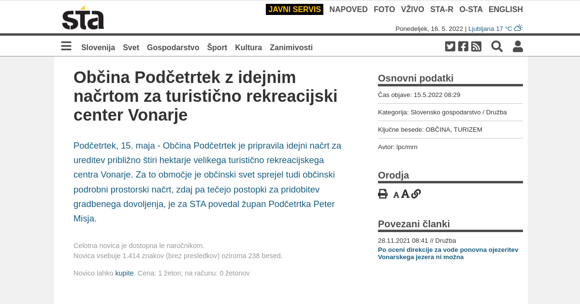Copy article link with chain icon
The width and height of the screenshot is (580, 304).
pyautogui.click(x=416, y=194)
